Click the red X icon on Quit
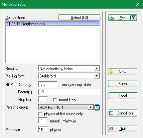The image size is (143, 138). point(111,129)
